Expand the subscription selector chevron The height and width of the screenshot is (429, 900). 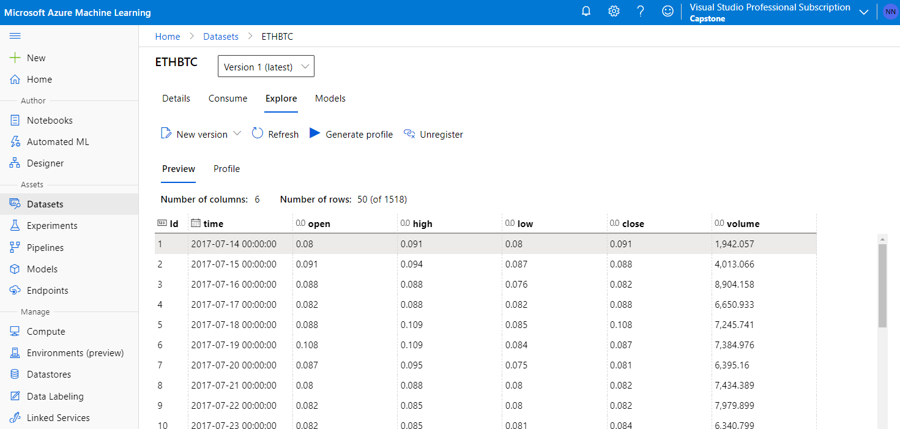coord(865,12)
